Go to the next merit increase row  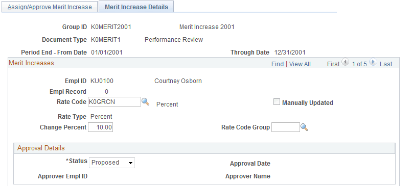(x=373, y=62)
